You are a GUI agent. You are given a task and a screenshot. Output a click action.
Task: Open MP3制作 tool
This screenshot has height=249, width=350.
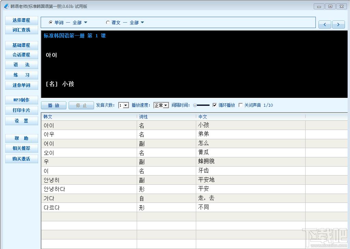(x=22, y=100)
